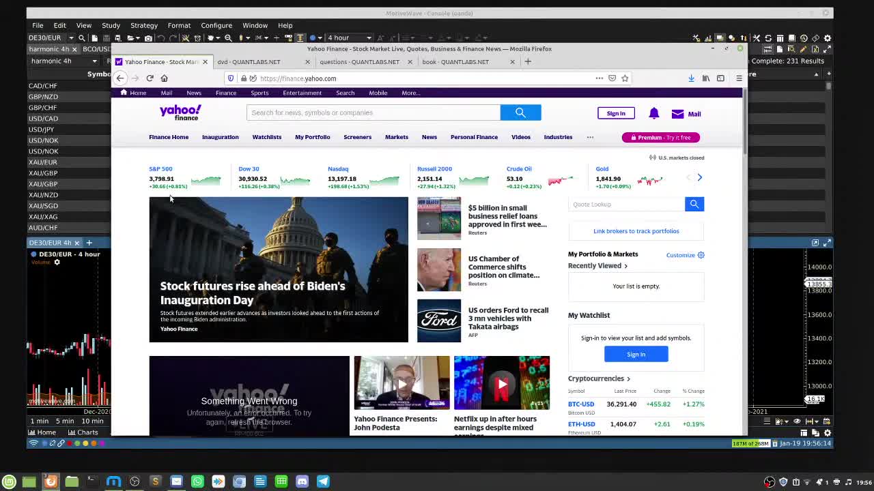Expand the MotiveWave chart to full screen
The image size is (874, 491).
click(828, 243)
